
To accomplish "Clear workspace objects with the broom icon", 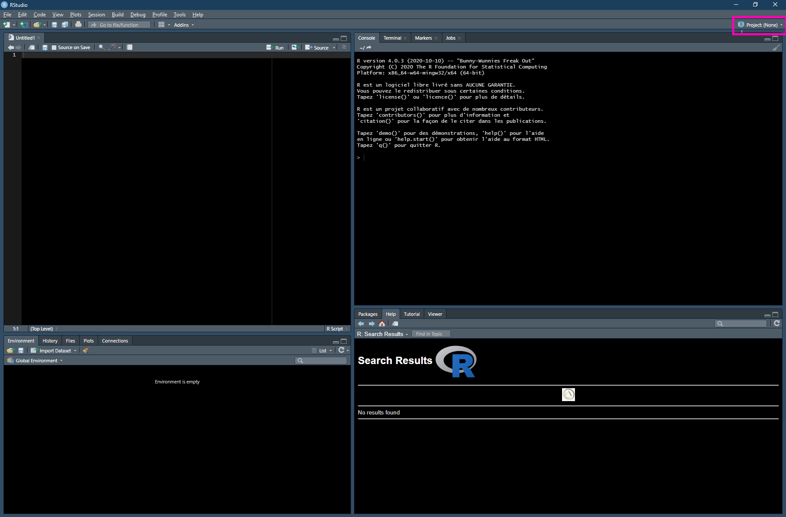I will (86, 350).
